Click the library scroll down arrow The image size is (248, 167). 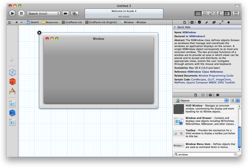[x=240, y=150]
